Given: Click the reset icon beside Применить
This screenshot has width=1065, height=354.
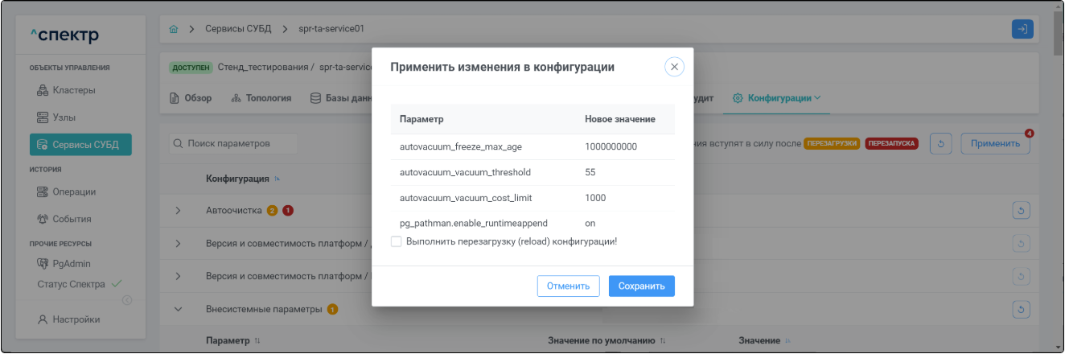Looking at the screenshot, I should pyautogui.click(x=942, y=144).
